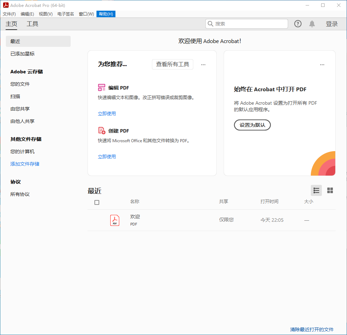347x335 pixels.
Task: Click the help question mark icon
Action: (x=297, y=24)
